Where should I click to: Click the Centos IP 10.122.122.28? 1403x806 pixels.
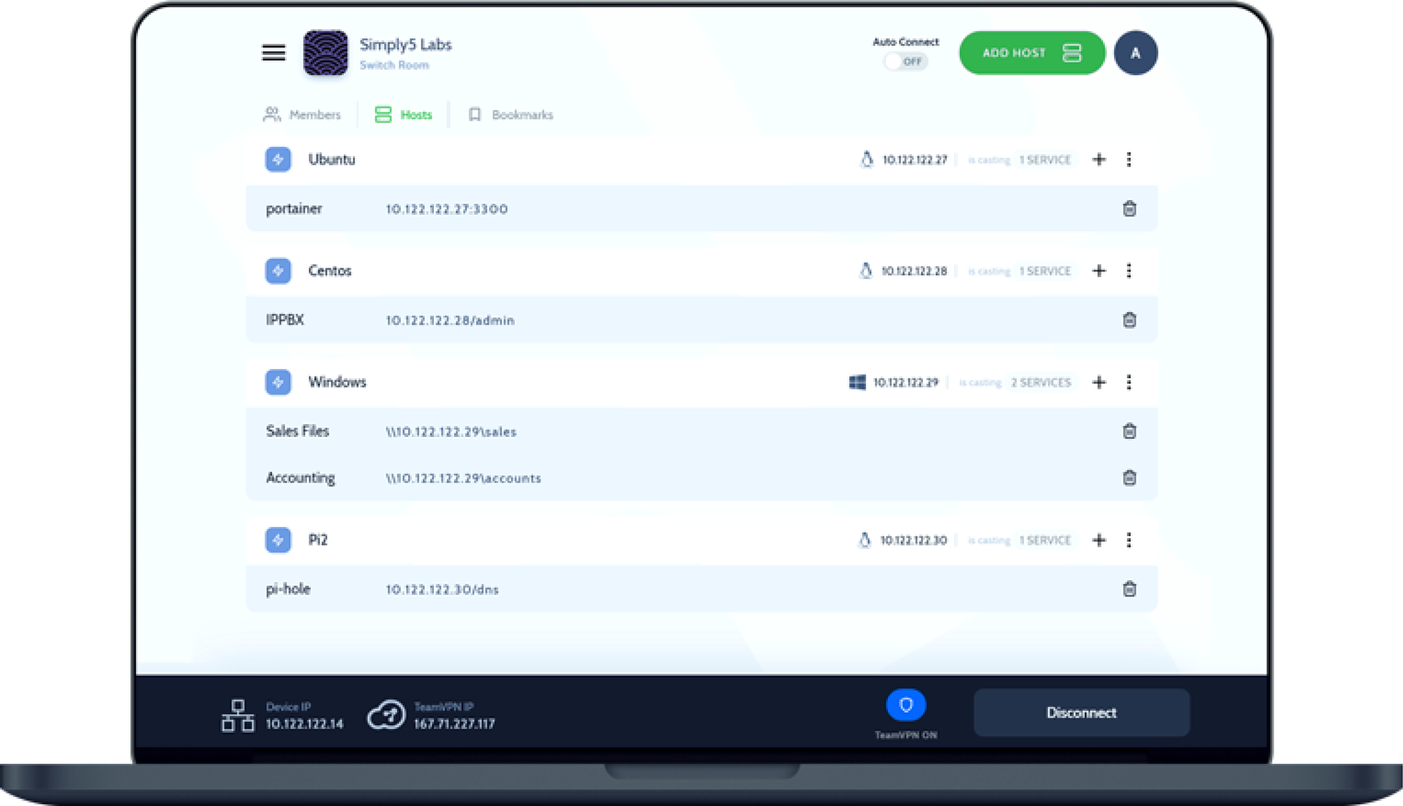(x=914, y=271)
